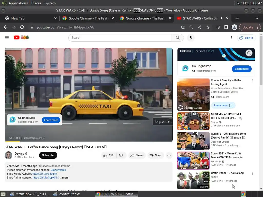The height and width of the screenshot is (197, 263).
Task: Click the gobrightdrop.com link in video ad
Action: (34, 138)
